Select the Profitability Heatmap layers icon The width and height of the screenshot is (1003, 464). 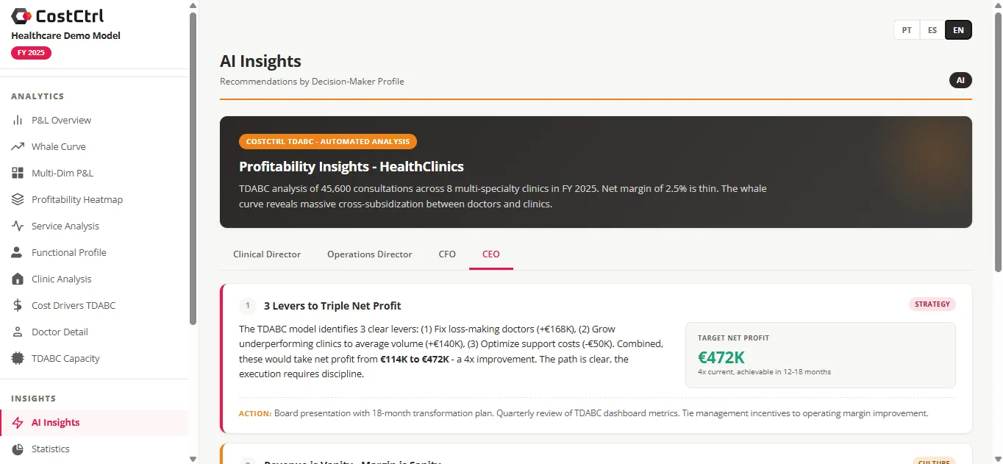[x=18, y=199]
